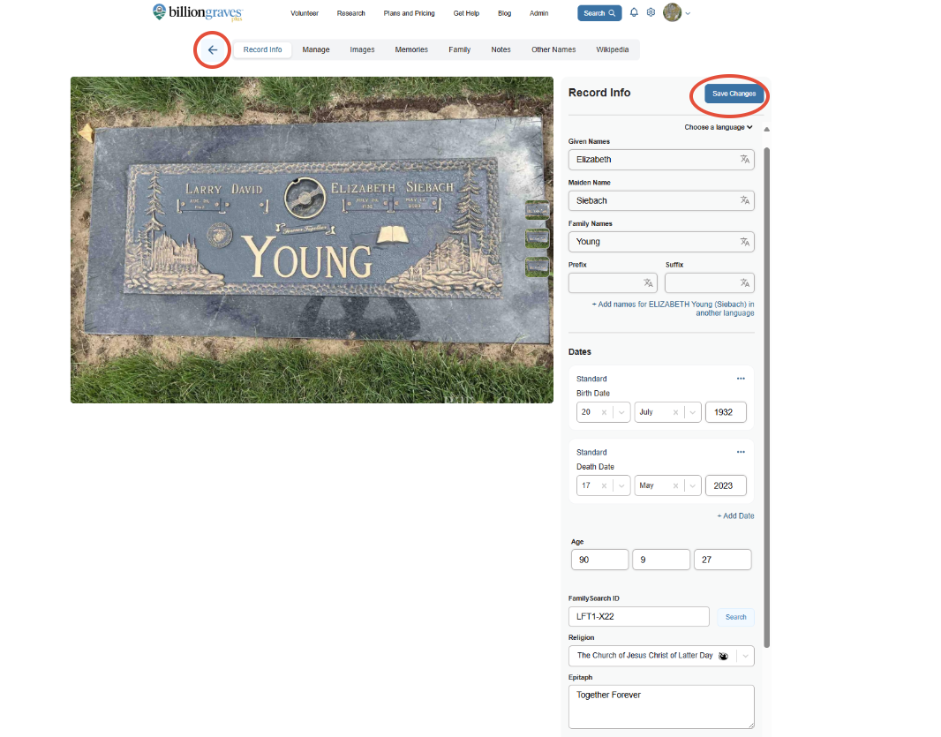941x737 pixels.
Task: Open the BillionGraves logo home link
Action: tap(198, 12)
